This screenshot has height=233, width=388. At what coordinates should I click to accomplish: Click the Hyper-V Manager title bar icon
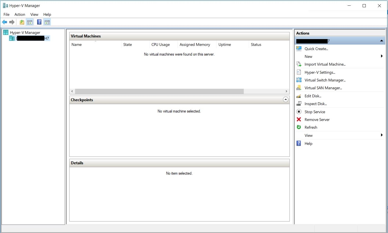5,5
